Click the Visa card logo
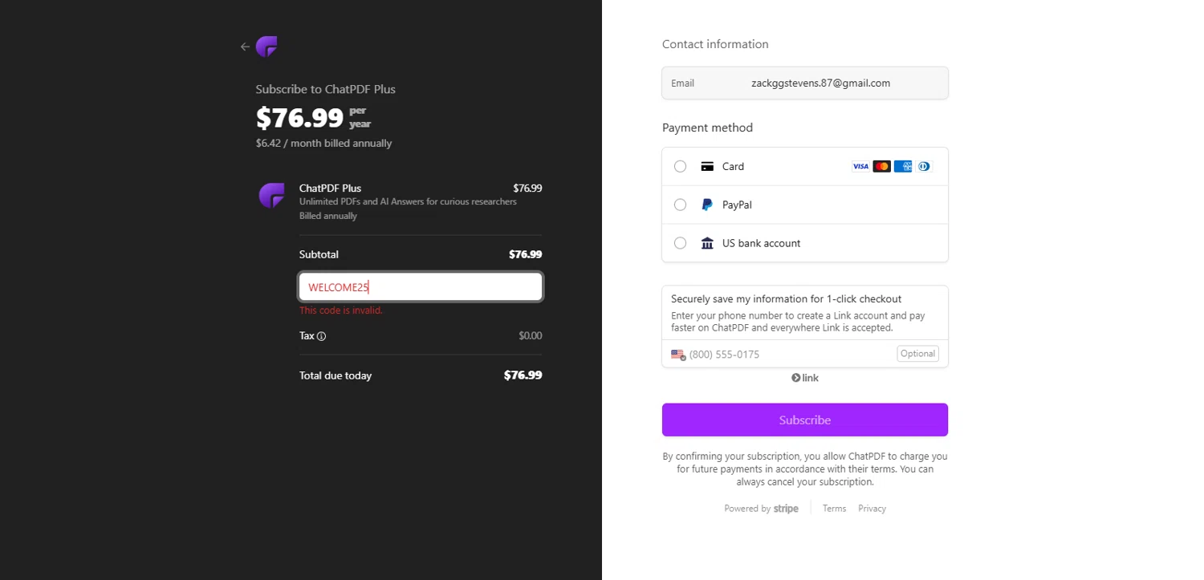Screen dimensions: 1204x580 [860, 167]
